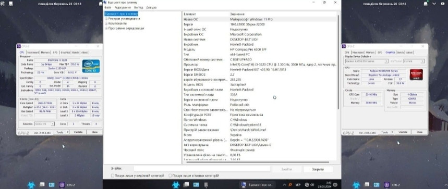Expand the Програмне середовище tree node
The height and width of the screenshot is (189, 448).
coord(106,28)
